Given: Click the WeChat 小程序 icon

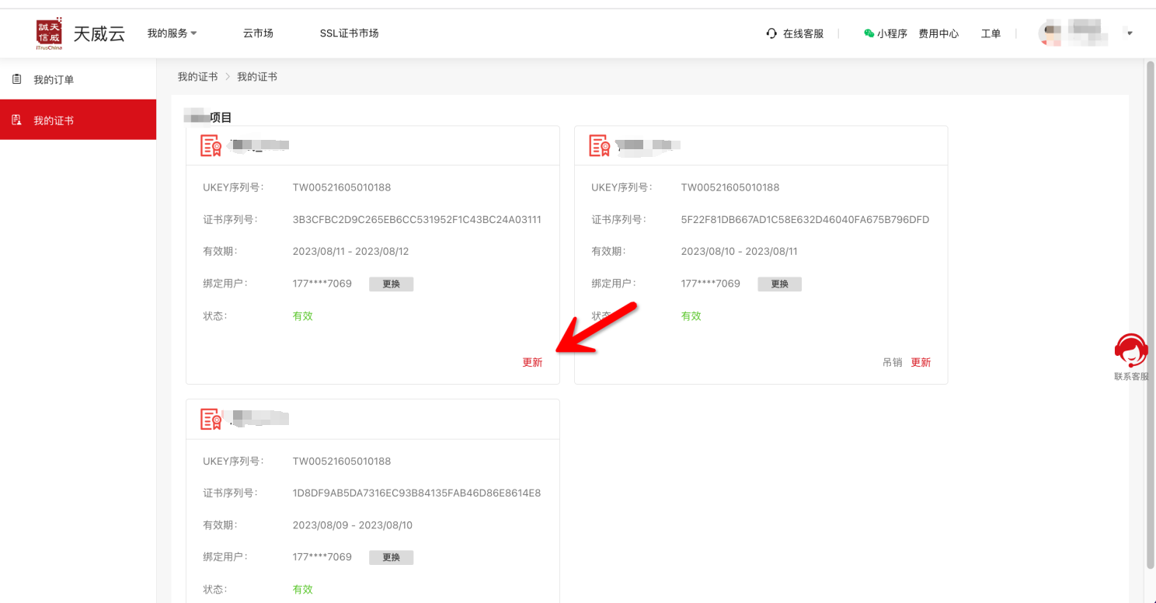Looking at the screenshot, I should click(x=869, y=33).
